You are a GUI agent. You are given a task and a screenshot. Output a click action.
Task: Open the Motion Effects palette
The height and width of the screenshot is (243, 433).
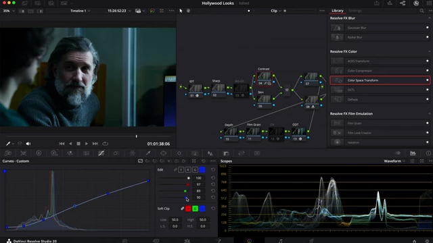(86, 153)
